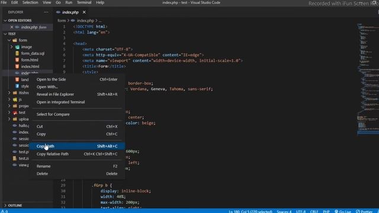Change encoding via UTF-8 status item
379x213 pixels.
pos(301,211)
